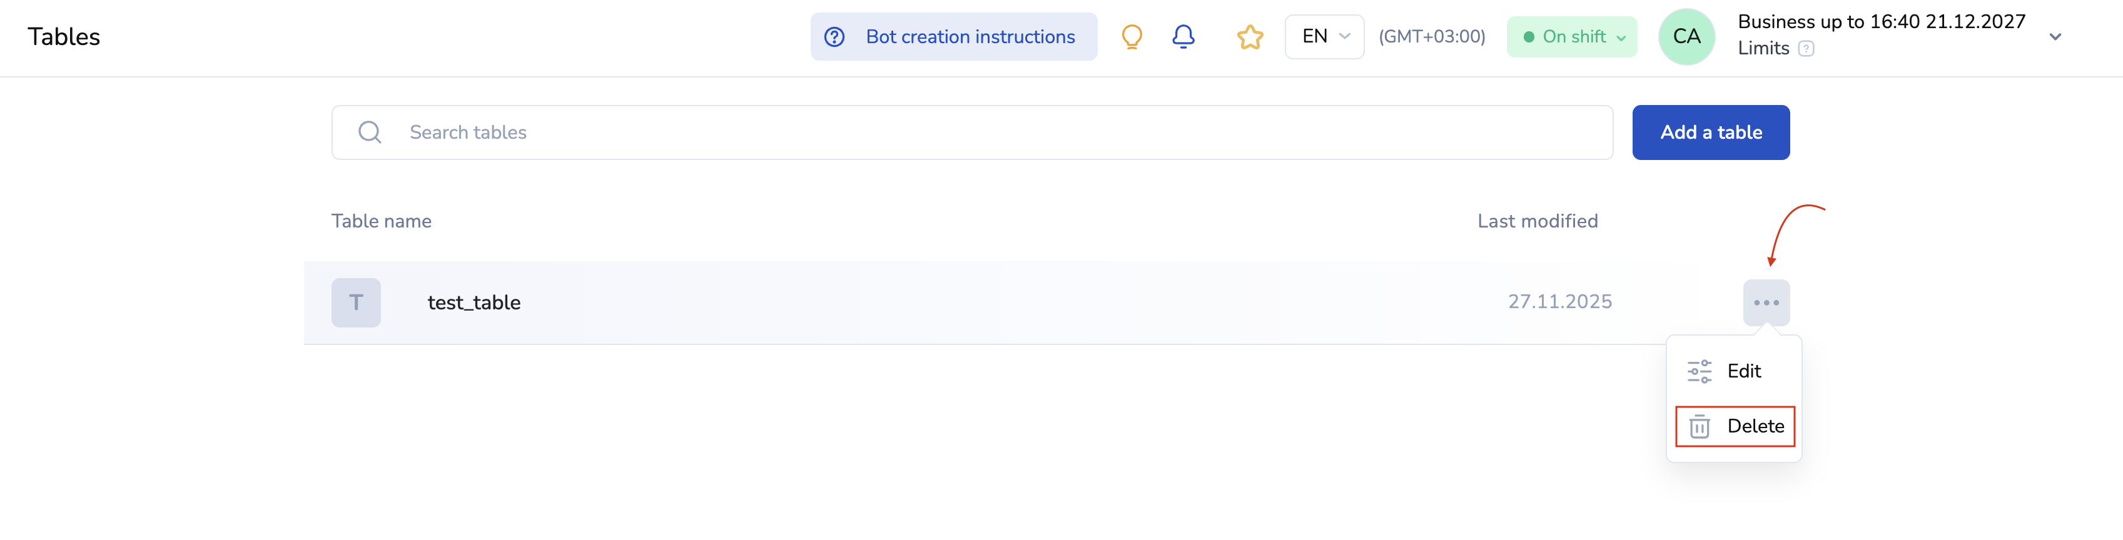Click the yellow star favorites icon
This screenshot has height=540, width=2123.
click(x=1249, y=37)
